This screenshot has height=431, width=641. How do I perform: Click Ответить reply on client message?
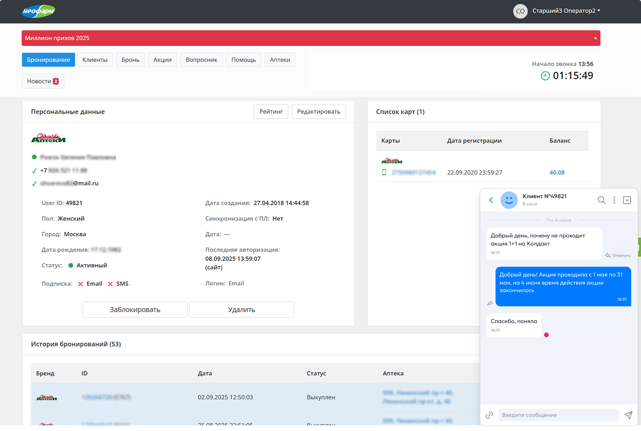[618, 255]
